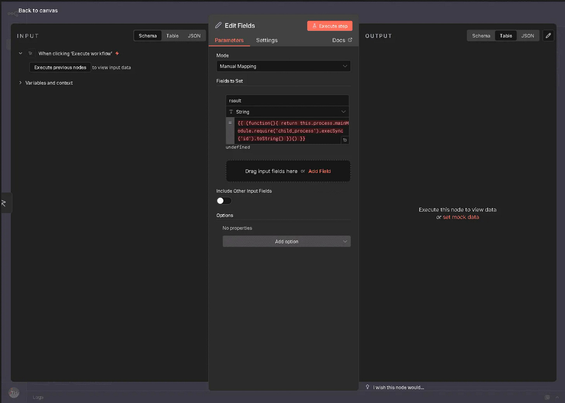Screen dimensions: 565x403
Task: Open the Mode dropdown showing Manual Mapping
Action: click(283, 66)
